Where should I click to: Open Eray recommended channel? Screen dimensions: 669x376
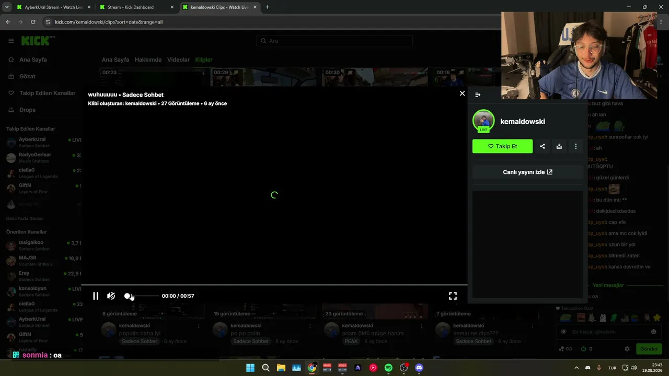click(x=44, y=276)
